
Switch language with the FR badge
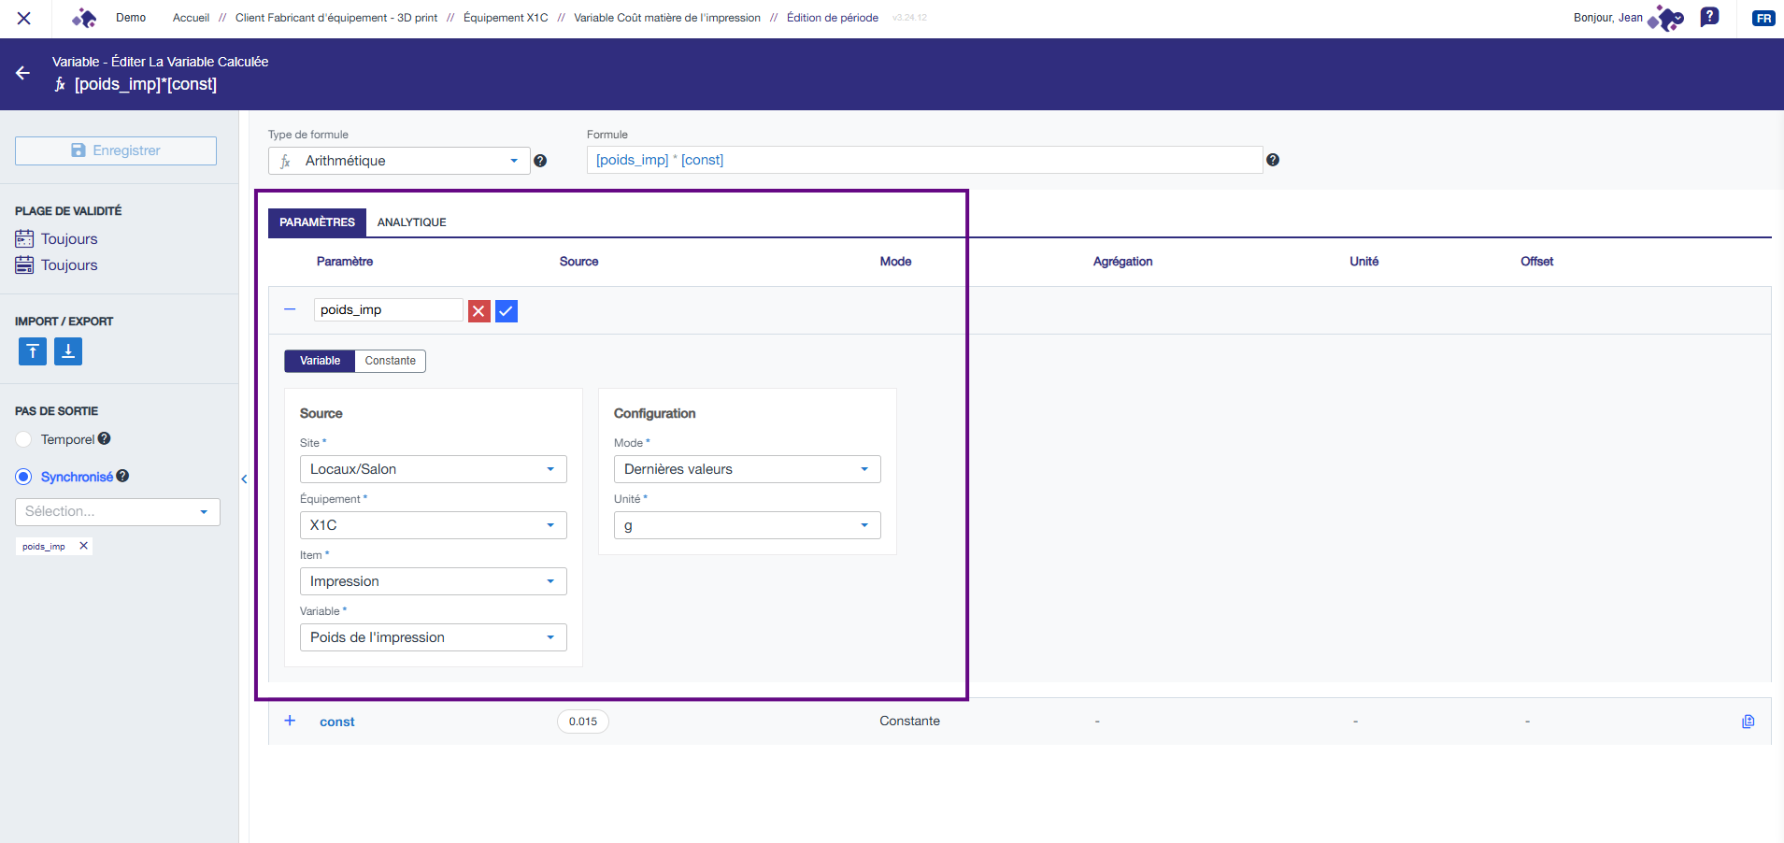click(x=1763, y=18)
